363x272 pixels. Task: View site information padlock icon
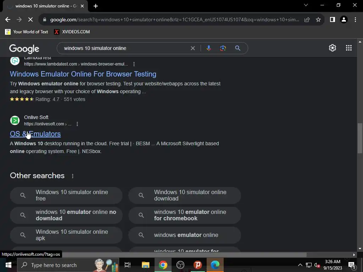[x=45, y=20]
